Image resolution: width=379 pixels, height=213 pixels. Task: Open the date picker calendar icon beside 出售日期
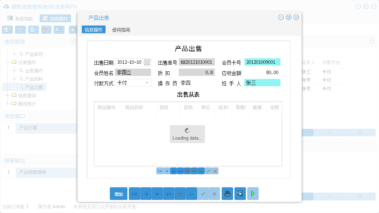pos(147,62)
